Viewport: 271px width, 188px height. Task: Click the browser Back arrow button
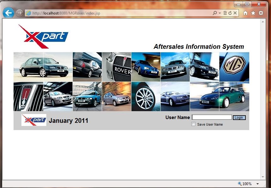coord(8,13)
